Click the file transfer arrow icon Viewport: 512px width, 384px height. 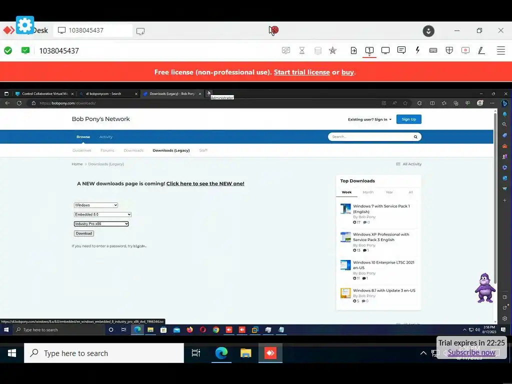353,50
